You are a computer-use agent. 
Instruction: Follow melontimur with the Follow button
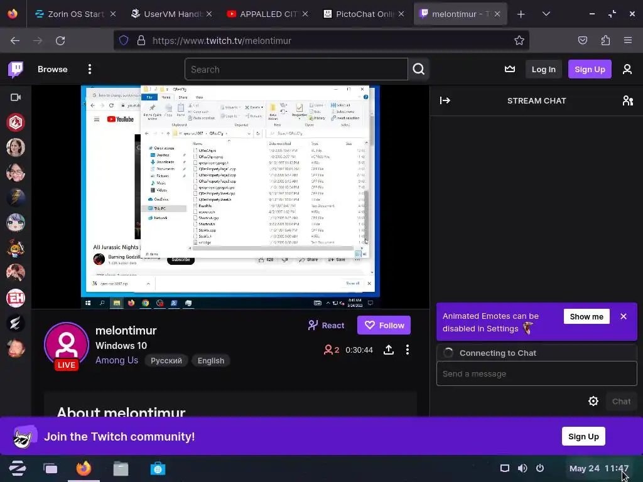click(x=384, y=326)
